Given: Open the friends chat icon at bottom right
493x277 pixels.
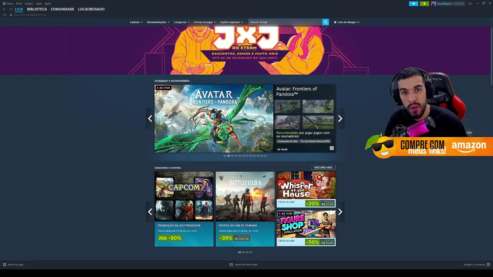Looking at the screenshot, I should pos(488,265).
